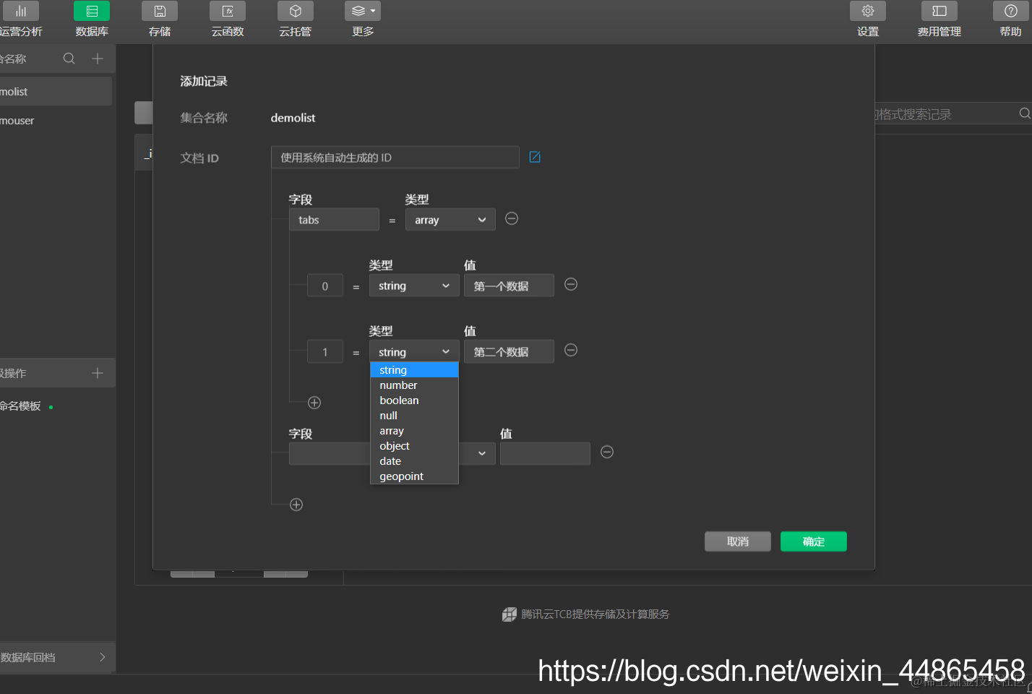The image size is (1032, 694).
Task: Remove array item 第一个数据 with minus icon
Action: point(571,284)
